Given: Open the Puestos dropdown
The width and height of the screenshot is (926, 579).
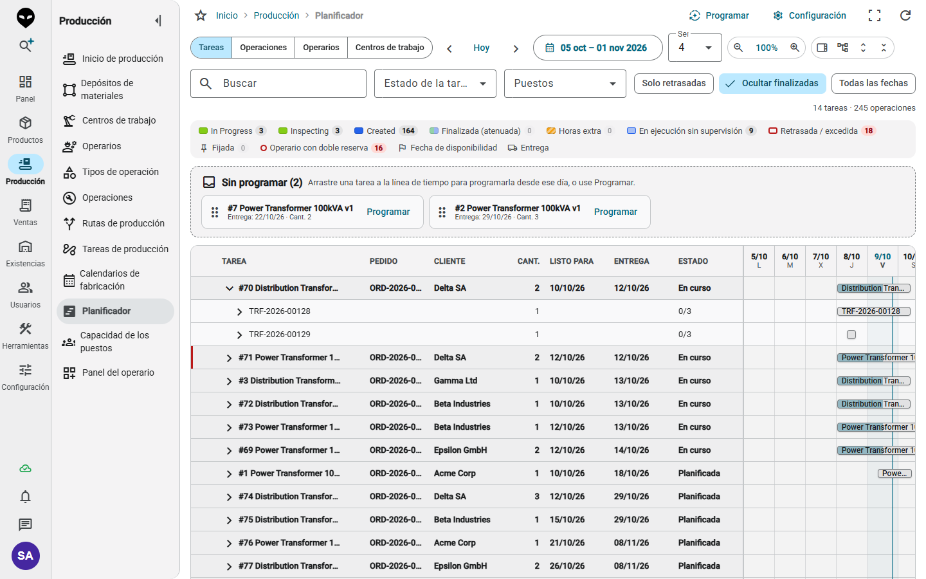Looking at the screenshot, I should (565, 84).
